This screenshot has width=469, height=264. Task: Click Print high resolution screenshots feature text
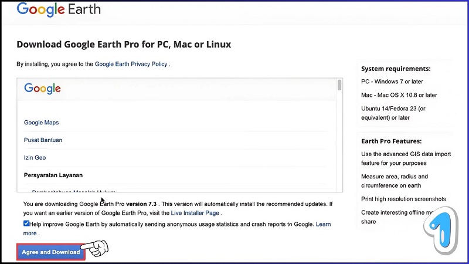point(403,199)
